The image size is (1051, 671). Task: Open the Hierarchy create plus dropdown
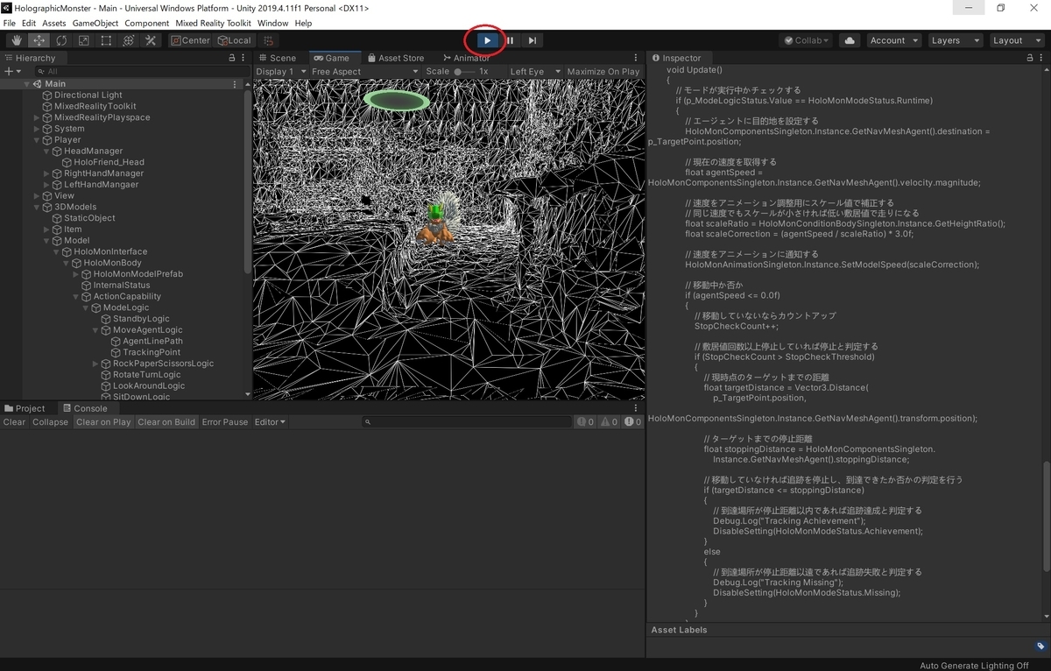coord(11,71)
